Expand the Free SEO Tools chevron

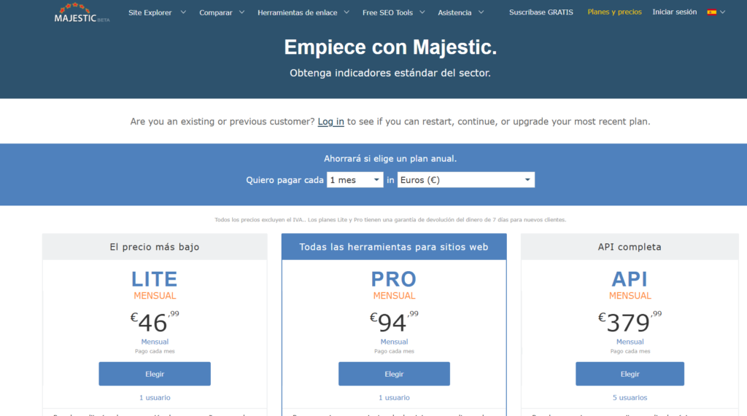point(422,12)
